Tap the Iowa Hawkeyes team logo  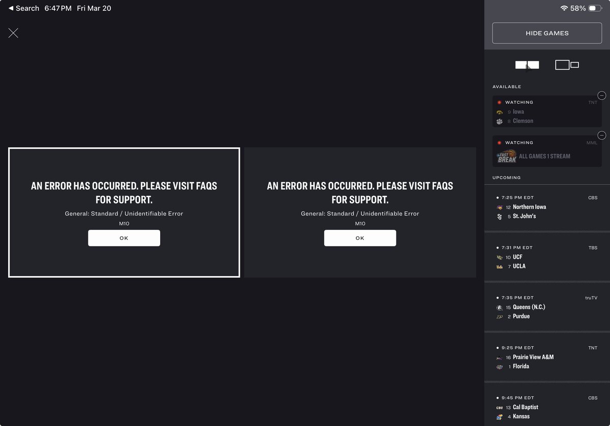coord(499,112)
